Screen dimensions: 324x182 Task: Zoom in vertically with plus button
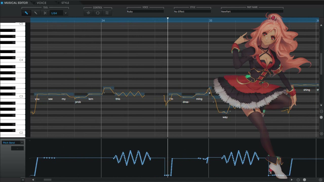click(x=321, y=134)
